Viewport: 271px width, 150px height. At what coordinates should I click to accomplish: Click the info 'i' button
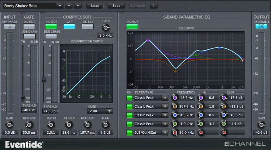point(154,6)
